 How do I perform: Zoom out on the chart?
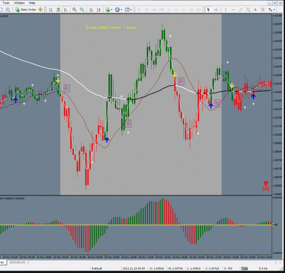(x=82, y=10)
